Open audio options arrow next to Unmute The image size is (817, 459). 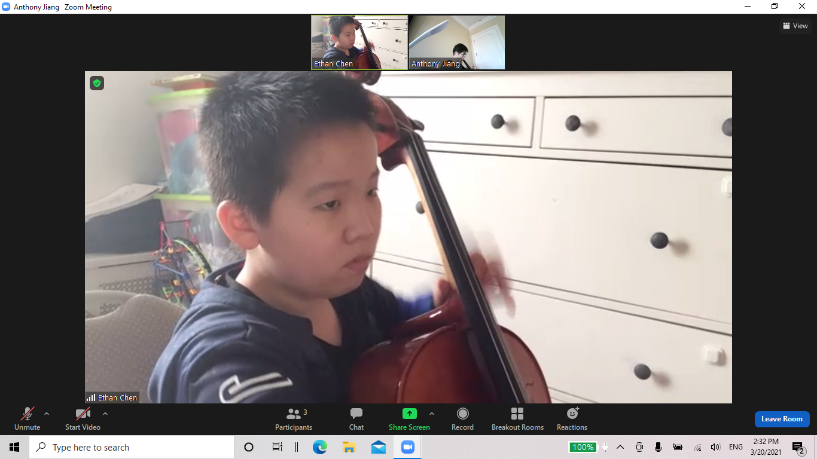click(x=47, y=414)
